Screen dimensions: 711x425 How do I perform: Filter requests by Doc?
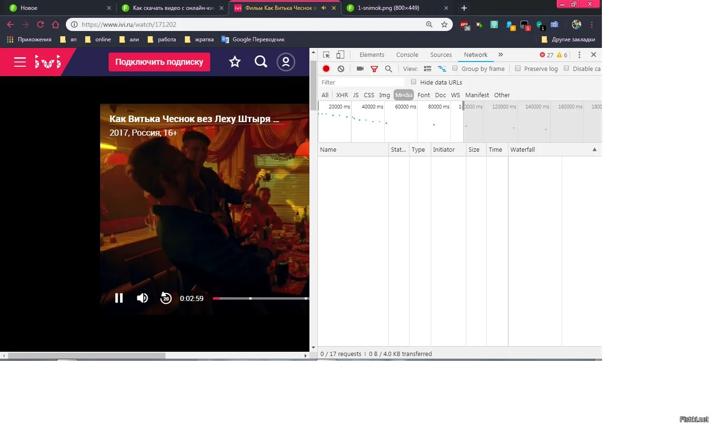pos(441,95)
